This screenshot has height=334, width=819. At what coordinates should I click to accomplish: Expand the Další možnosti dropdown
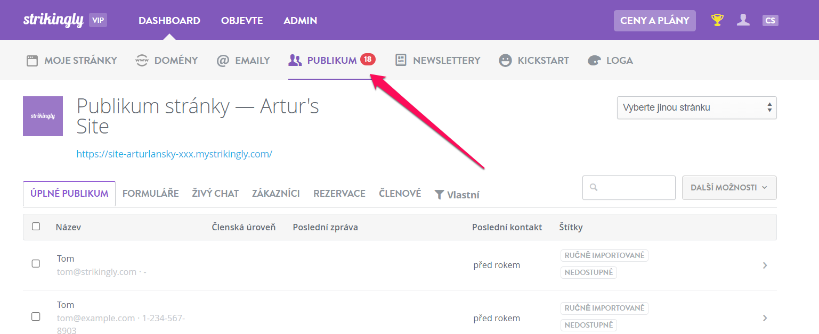(729, 188)
